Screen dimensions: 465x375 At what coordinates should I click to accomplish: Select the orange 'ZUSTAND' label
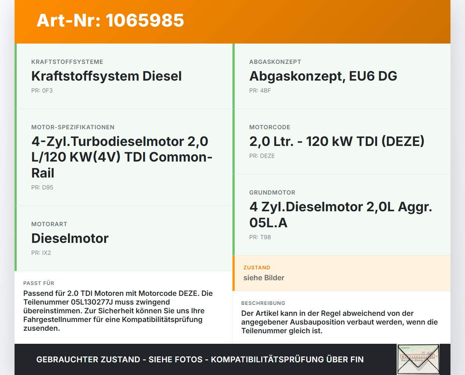[256, 268]
